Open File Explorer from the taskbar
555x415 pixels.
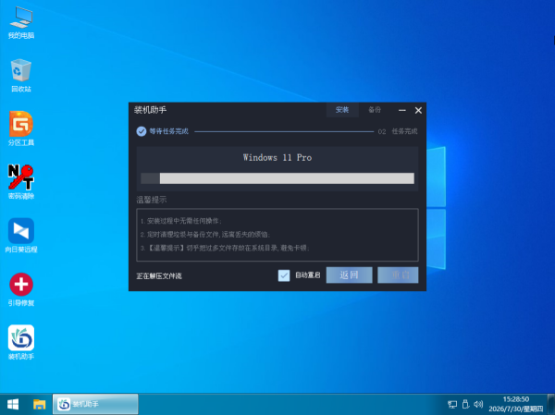tap(39, 404)
